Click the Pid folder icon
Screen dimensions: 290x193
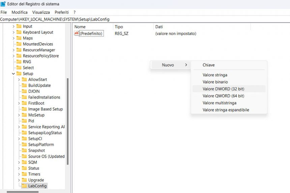(x=24, y=121)
